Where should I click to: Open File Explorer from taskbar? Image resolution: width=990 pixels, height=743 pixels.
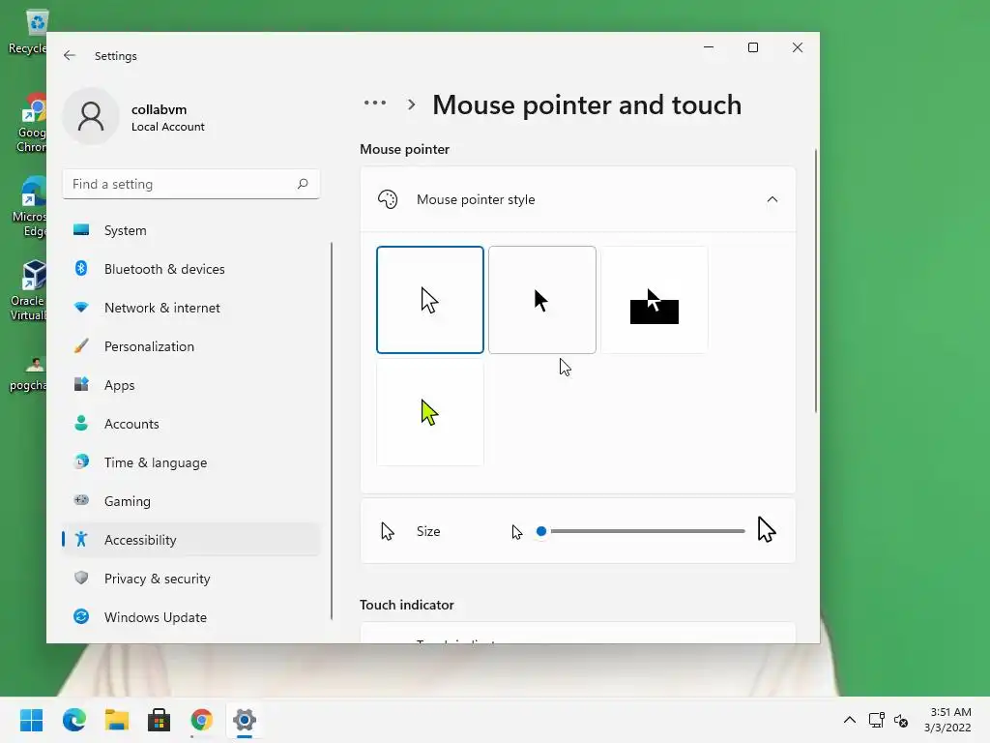[x=117, y=720]
